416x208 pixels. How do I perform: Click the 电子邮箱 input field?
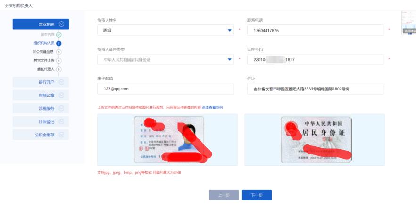click(x=165, y=89)
